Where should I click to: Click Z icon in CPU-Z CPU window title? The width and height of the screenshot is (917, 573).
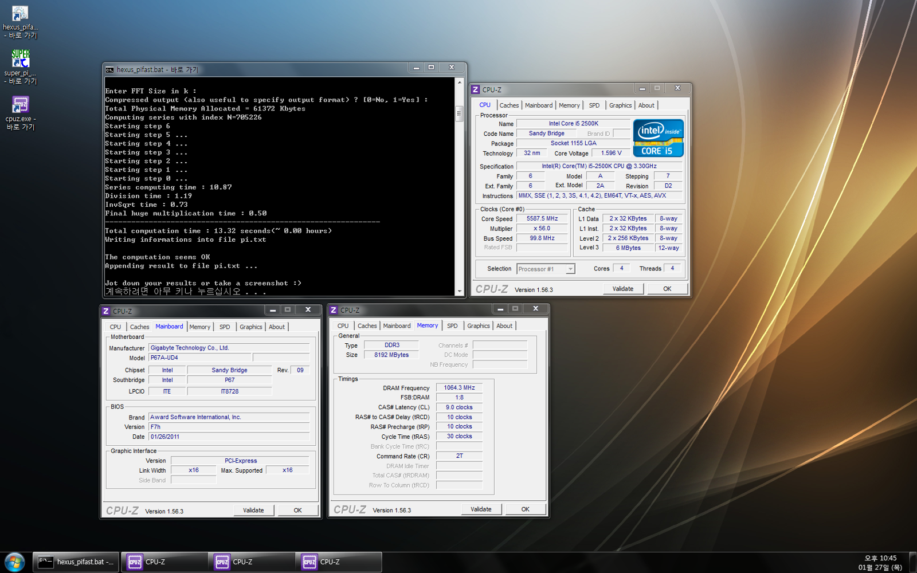[x=475, y=90]
